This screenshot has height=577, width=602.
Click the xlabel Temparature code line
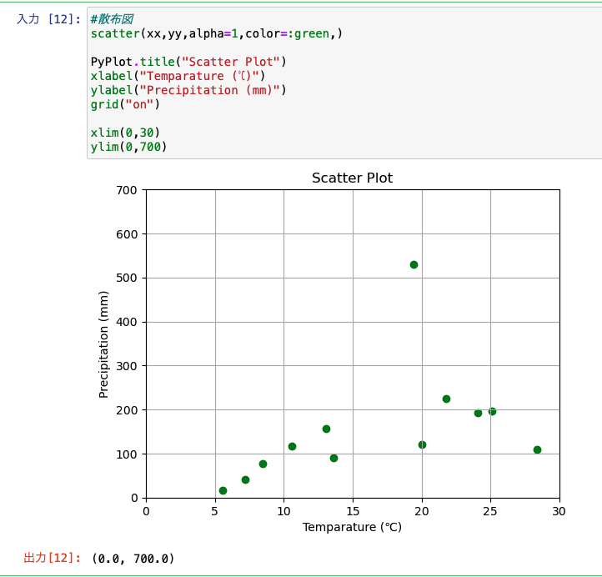pyautogui.click(x=178, y=76)
